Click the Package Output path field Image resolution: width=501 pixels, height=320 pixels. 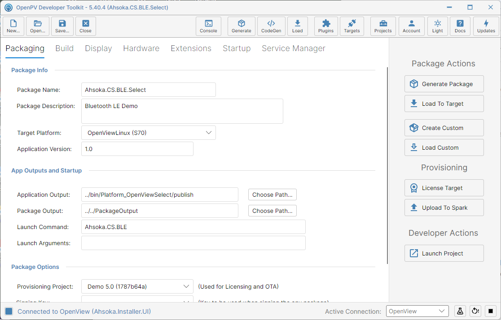[x=160, y=211]
